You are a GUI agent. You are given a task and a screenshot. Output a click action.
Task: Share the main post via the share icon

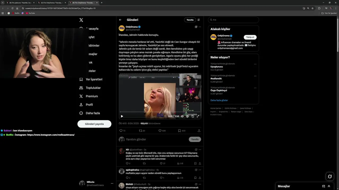pos(199,131)
